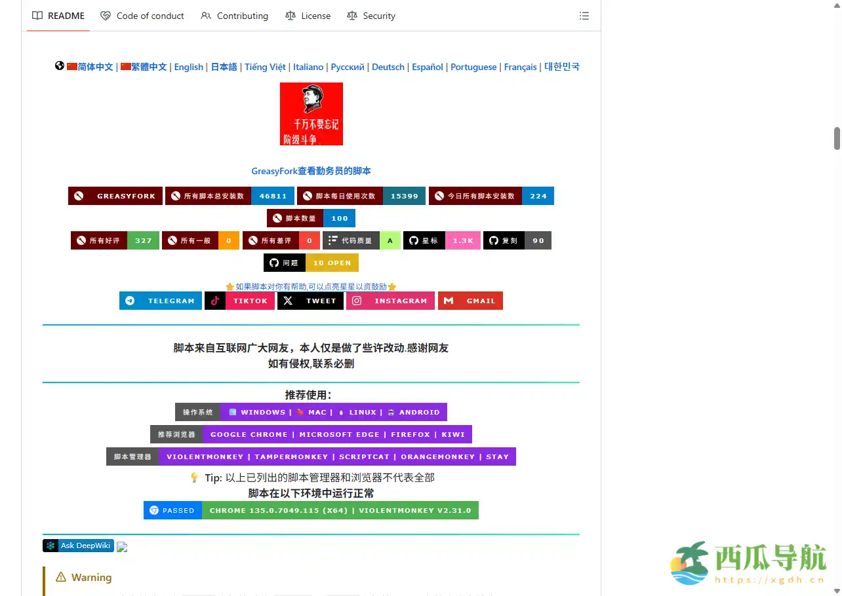Click the Ask DeepWiki button
The image size is (842, 596).
(78, 545)
